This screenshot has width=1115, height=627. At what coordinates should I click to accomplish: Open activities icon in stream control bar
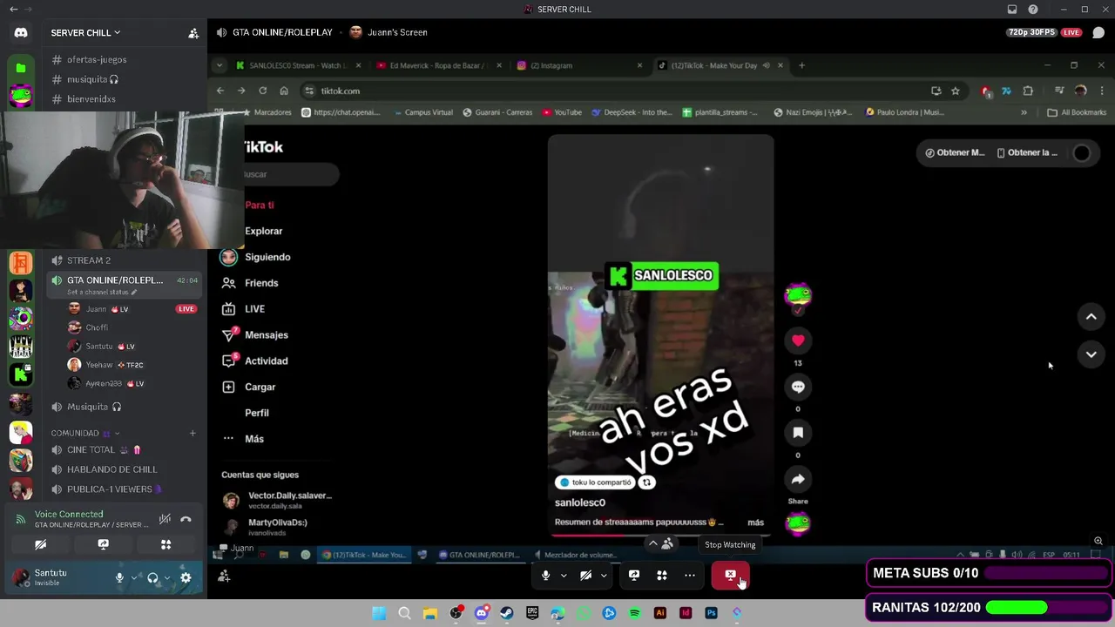(x=662, y=575)
